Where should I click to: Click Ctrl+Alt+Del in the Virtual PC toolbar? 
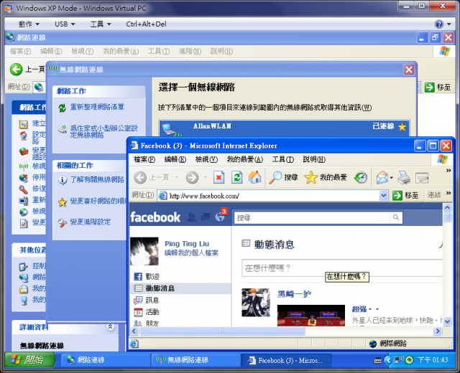146,24
